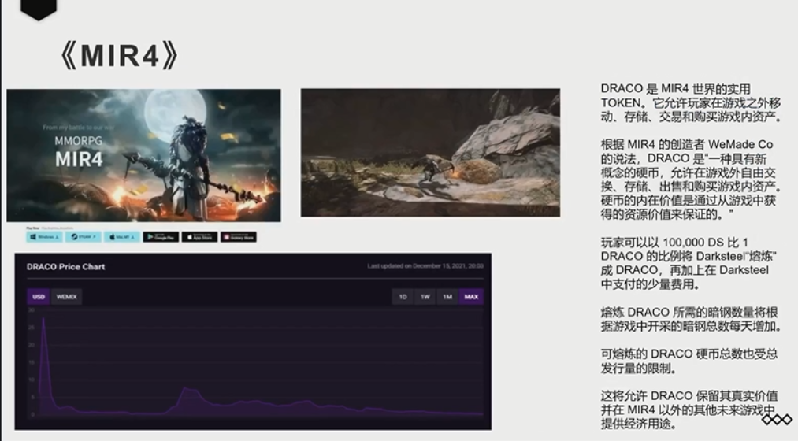The image size is (798, 441).
Task: Click the paragraph starting 'DRACO 是 MIR4 世界的实用'
Action: (x=691, y=102)
